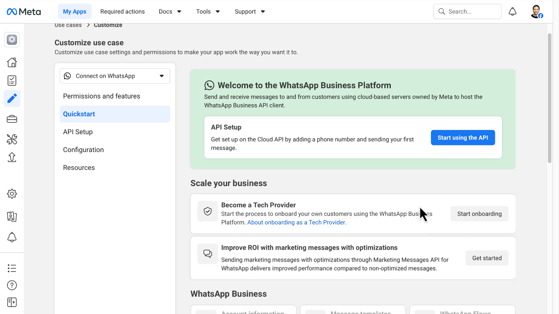Image resolution: width=559 pixels, height=314 pixels.
Task: Open Resources section
Action: click(115, 168)
